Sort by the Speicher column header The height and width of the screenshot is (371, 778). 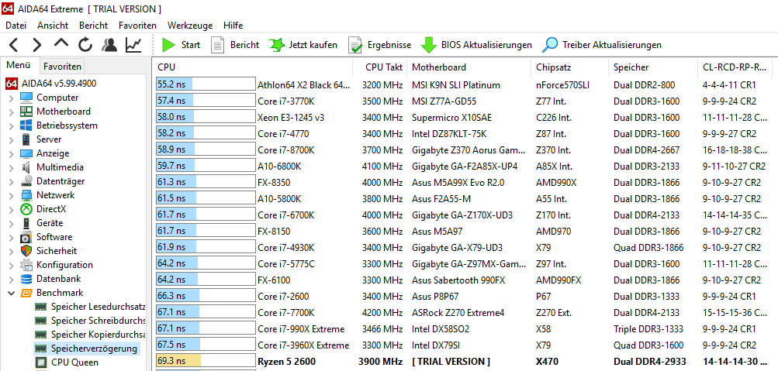point(653,67)
